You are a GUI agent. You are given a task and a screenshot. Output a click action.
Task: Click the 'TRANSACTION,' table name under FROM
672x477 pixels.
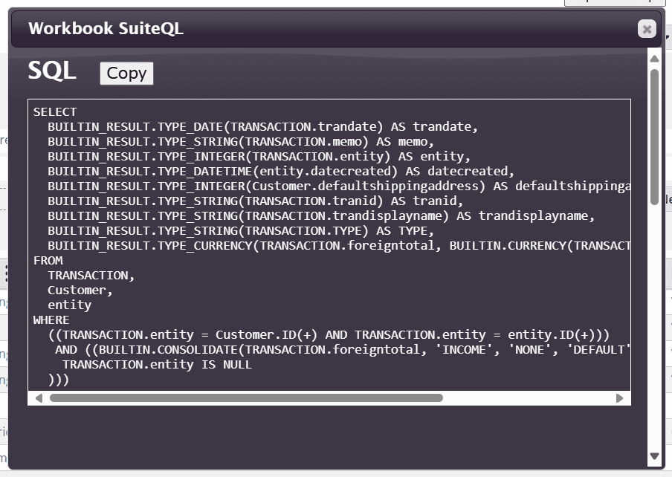point(91,276)
